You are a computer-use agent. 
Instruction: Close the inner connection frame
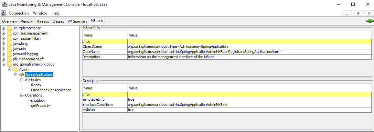[369, 13]
